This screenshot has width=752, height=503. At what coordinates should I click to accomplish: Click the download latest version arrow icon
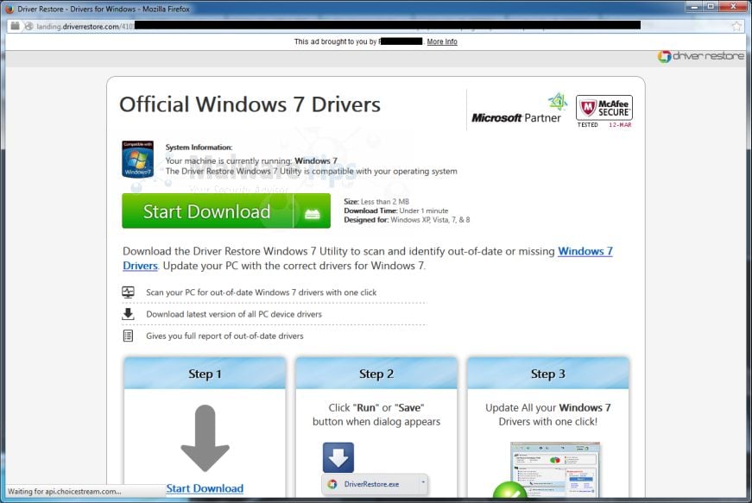[x=128, y=314]
